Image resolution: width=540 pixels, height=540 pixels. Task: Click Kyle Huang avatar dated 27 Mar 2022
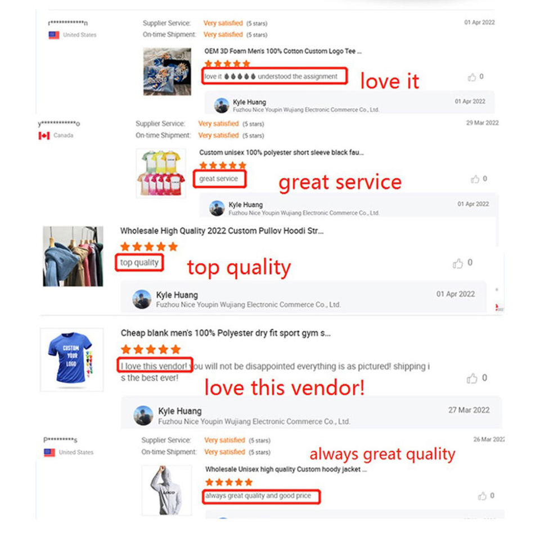coord(143,415)
